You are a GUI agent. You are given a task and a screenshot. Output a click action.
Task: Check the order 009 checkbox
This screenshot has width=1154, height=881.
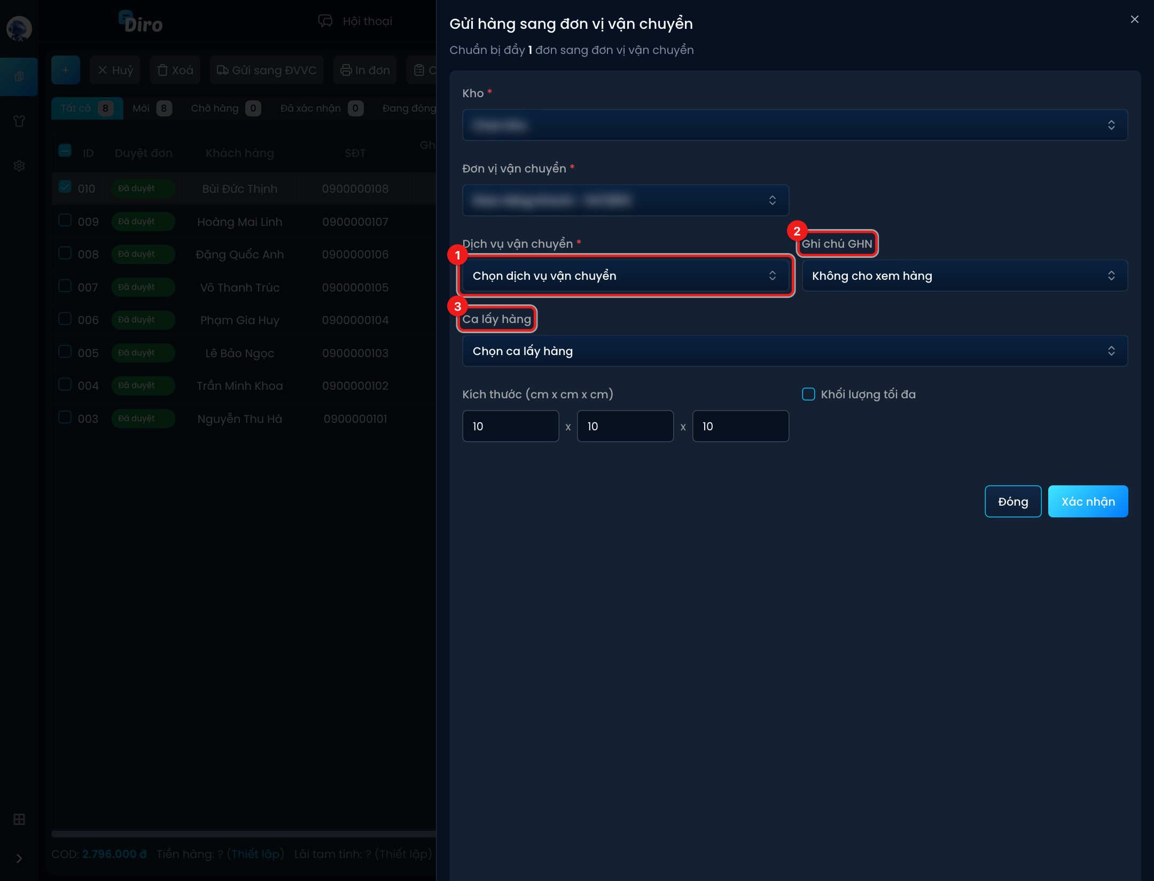65,220
